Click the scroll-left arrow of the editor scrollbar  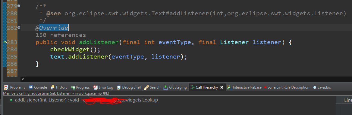click(23, 79)
